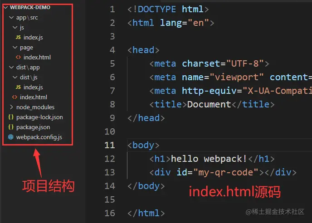Click line number 1 in the gutter
Screen dimensions: 312x223
coord(112,9)
